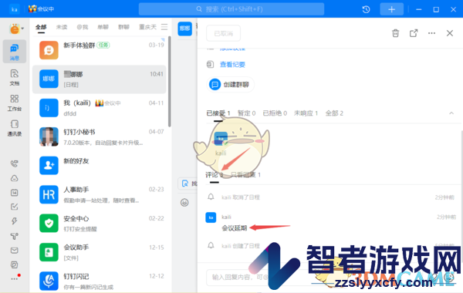This screenshot has height=293, width=463.
Task: Open schedule in separate window icon
Action: click(414, 33)
